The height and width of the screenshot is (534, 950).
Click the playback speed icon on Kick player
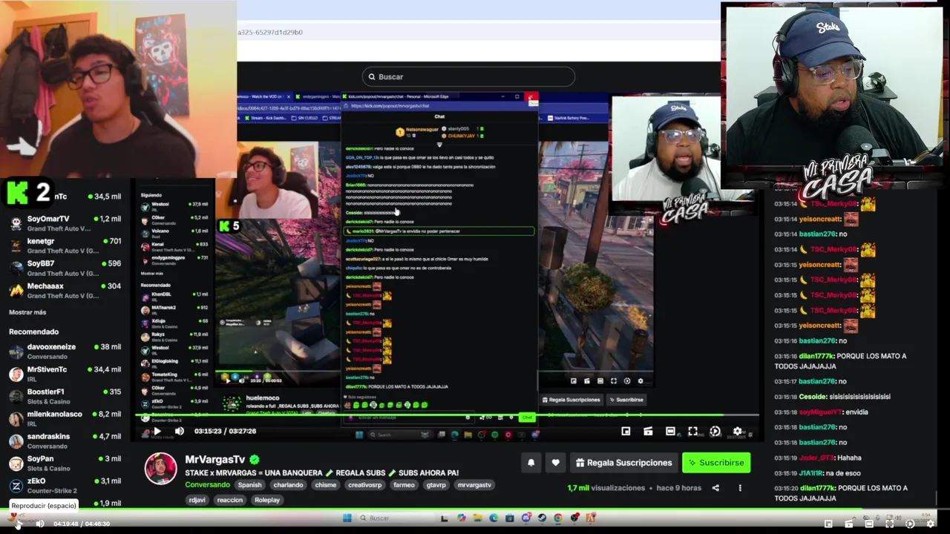tap(715, 431)
